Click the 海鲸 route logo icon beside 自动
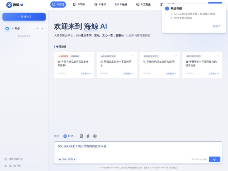The width and height of the screenshot is (228, 171). coord(65,136)
